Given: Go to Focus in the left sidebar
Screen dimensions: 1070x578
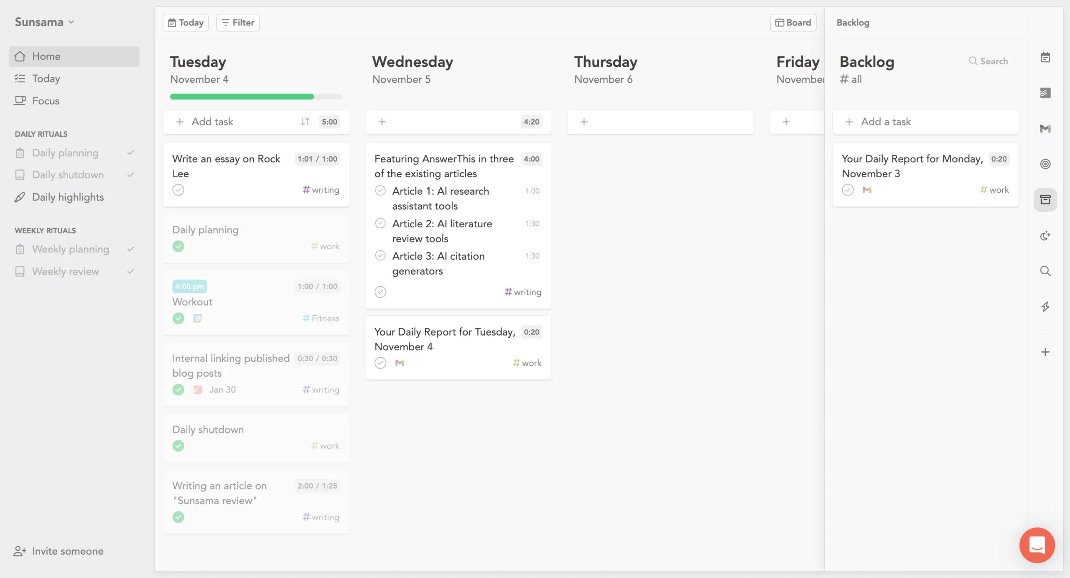Looking at the screenshot, I should [x=46, y=101].
